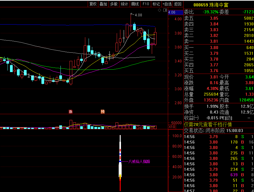
Task: Click the 委比 -39.32% value
Action: click(210, 12)
